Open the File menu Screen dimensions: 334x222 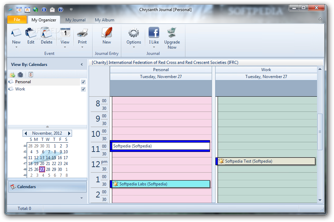17,20
